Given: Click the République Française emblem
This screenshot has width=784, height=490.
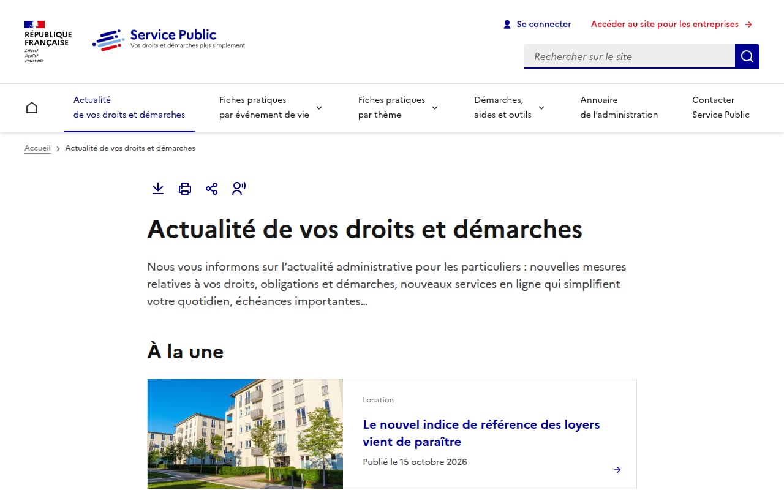Looking at the screenshot, I should [48, 41].
